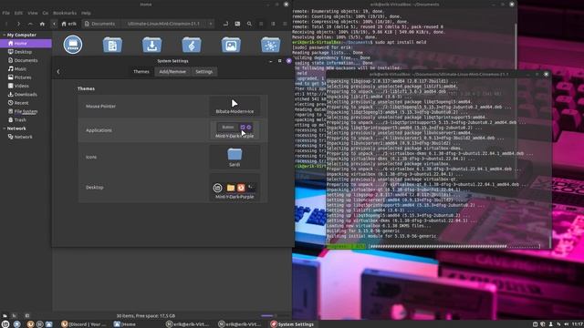The height and width of the screenshot is (328, 584).
Task: Adjust zoom slider in file manager status bar
Action: tap(275, 316)
